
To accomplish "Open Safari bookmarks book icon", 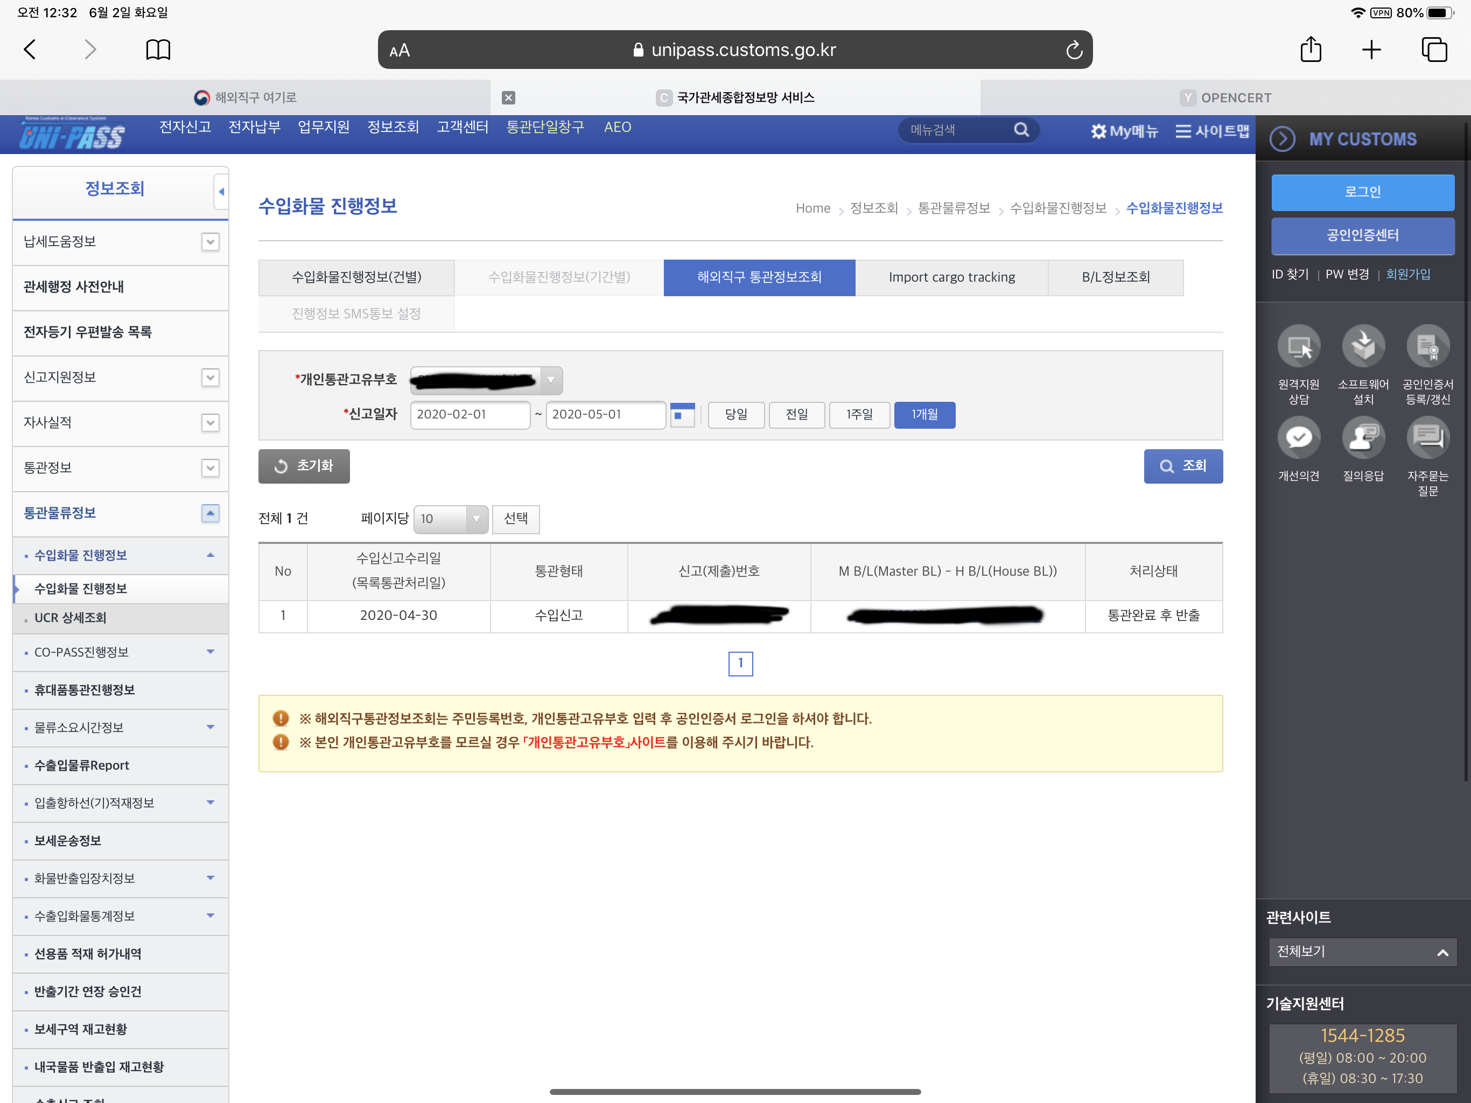I will pyautogui.click(x=158, y=50).
